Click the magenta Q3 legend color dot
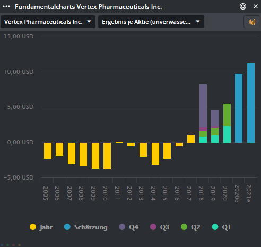The width and height of the screenshot is (261, 247). pos(153,227)
